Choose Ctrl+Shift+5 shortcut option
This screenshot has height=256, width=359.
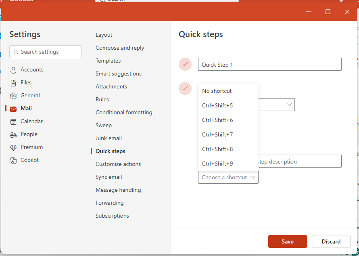(228, 105)
